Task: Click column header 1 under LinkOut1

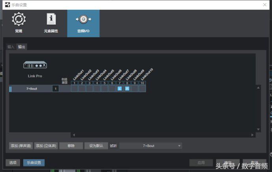Action: pyautogui.click(x=75, y=83)
